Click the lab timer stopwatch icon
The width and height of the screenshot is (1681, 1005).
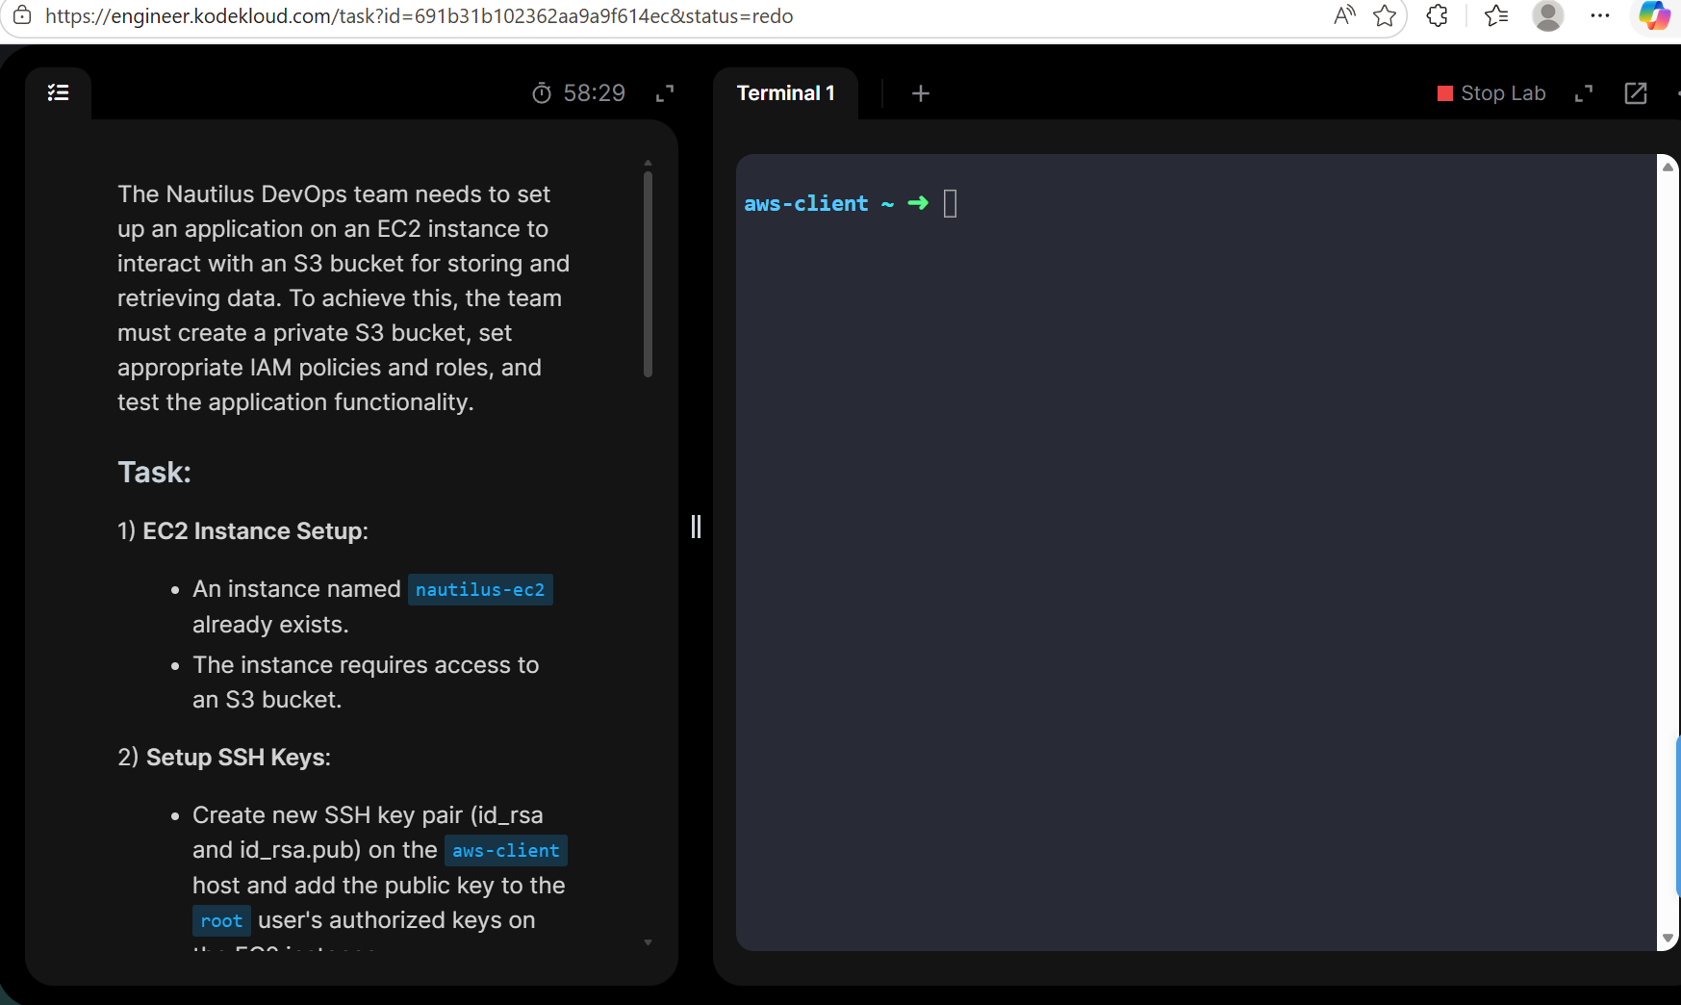(542, 93)
